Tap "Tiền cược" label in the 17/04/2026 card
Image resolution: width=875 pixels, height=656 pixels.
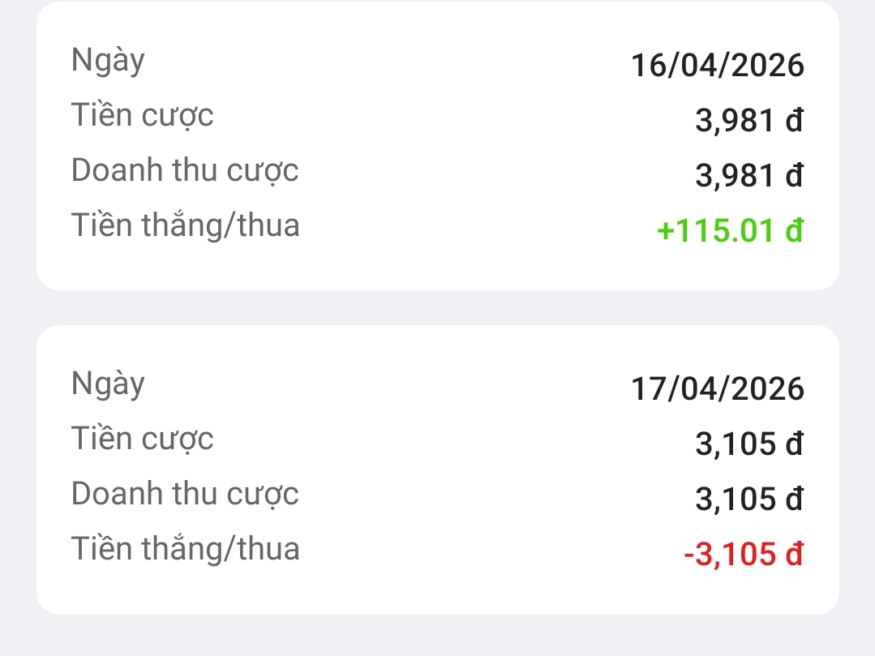click(143, 439)
